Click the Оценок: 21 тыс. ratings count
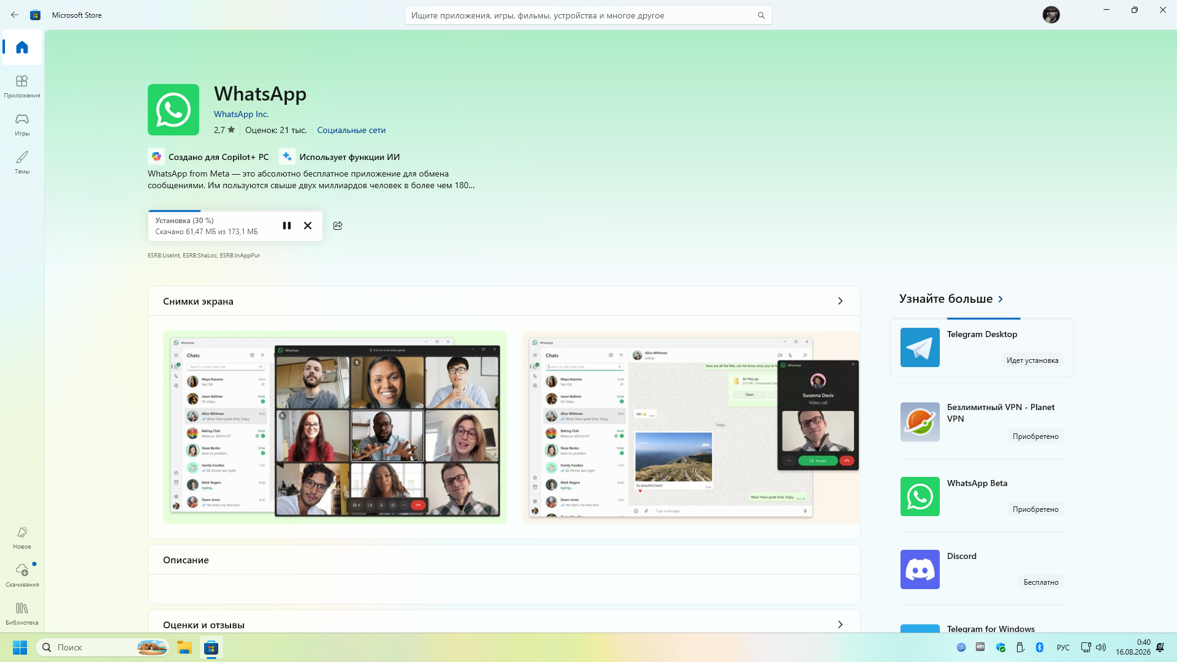The image size is (1177, 662). [x=276, y=130]
